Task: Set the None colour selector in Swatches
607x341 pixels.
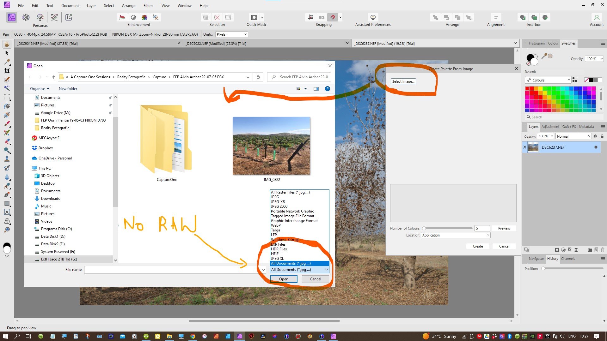Action: click(586, 80)
